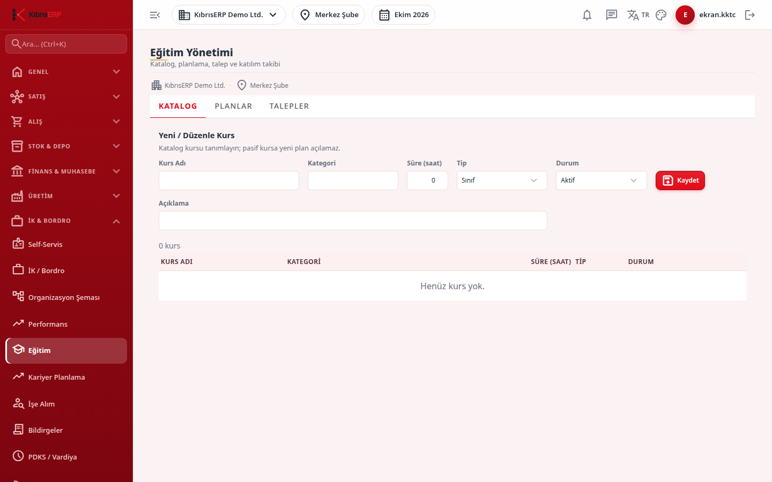Image resolution: width=772 pixels, height=482 pixels.
Task: Open İK / Bordro page
Action: [66, 270]
